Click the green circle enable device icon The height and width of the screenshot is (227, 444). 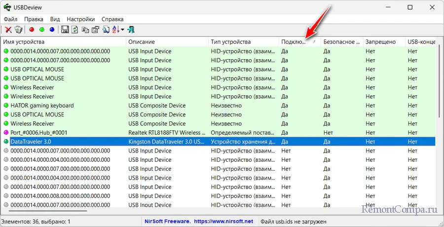(x=42, y=30)
